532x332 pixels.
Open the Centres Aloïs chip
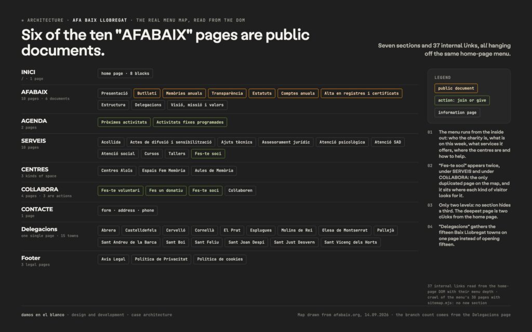pyautogui.click(x=117, y=171)
